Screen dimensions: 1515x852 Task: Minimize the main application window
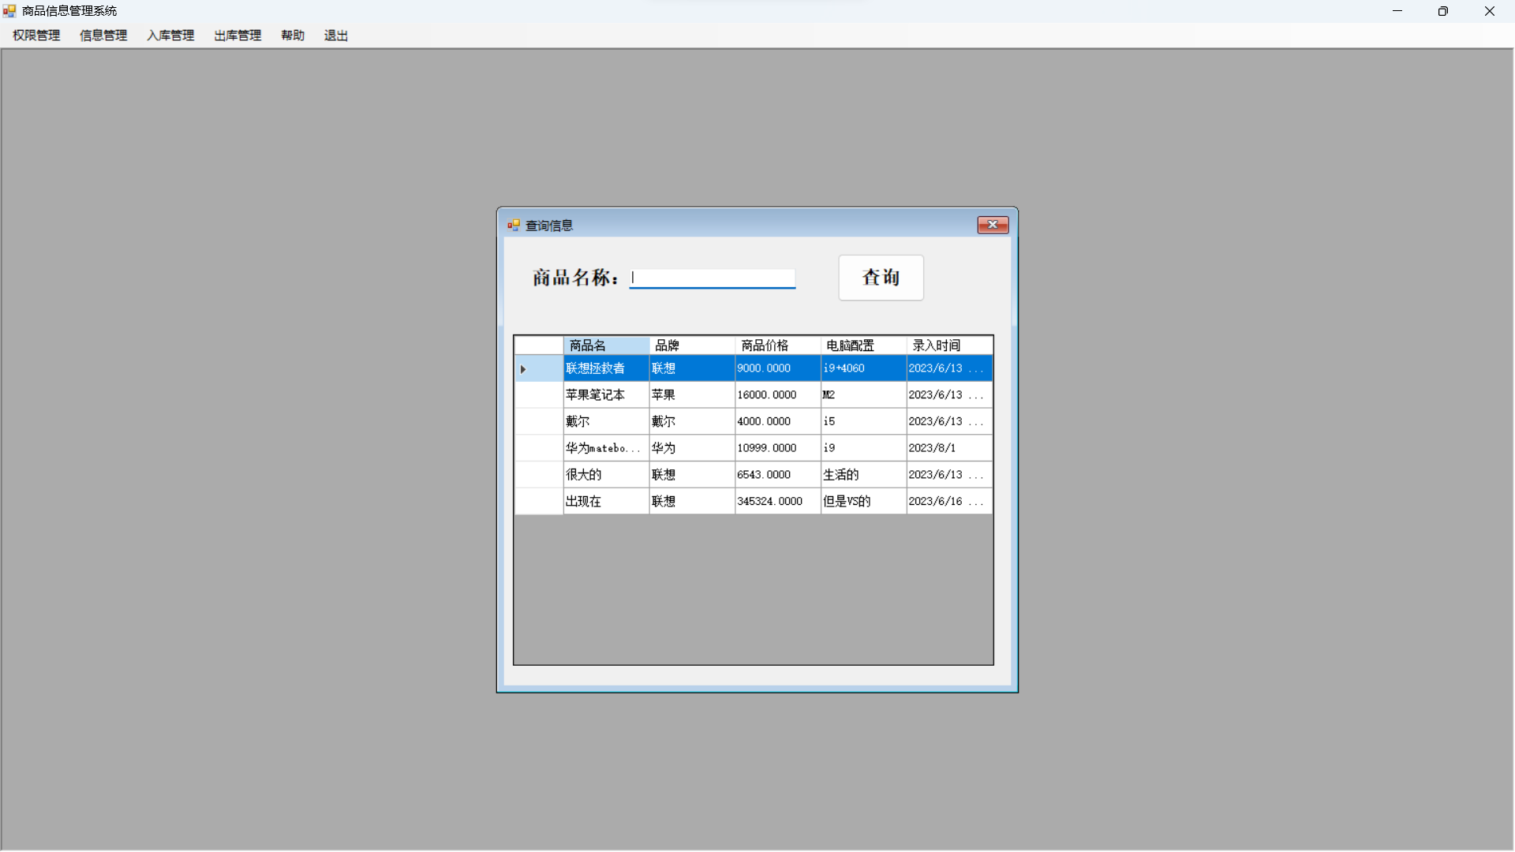1397,11
